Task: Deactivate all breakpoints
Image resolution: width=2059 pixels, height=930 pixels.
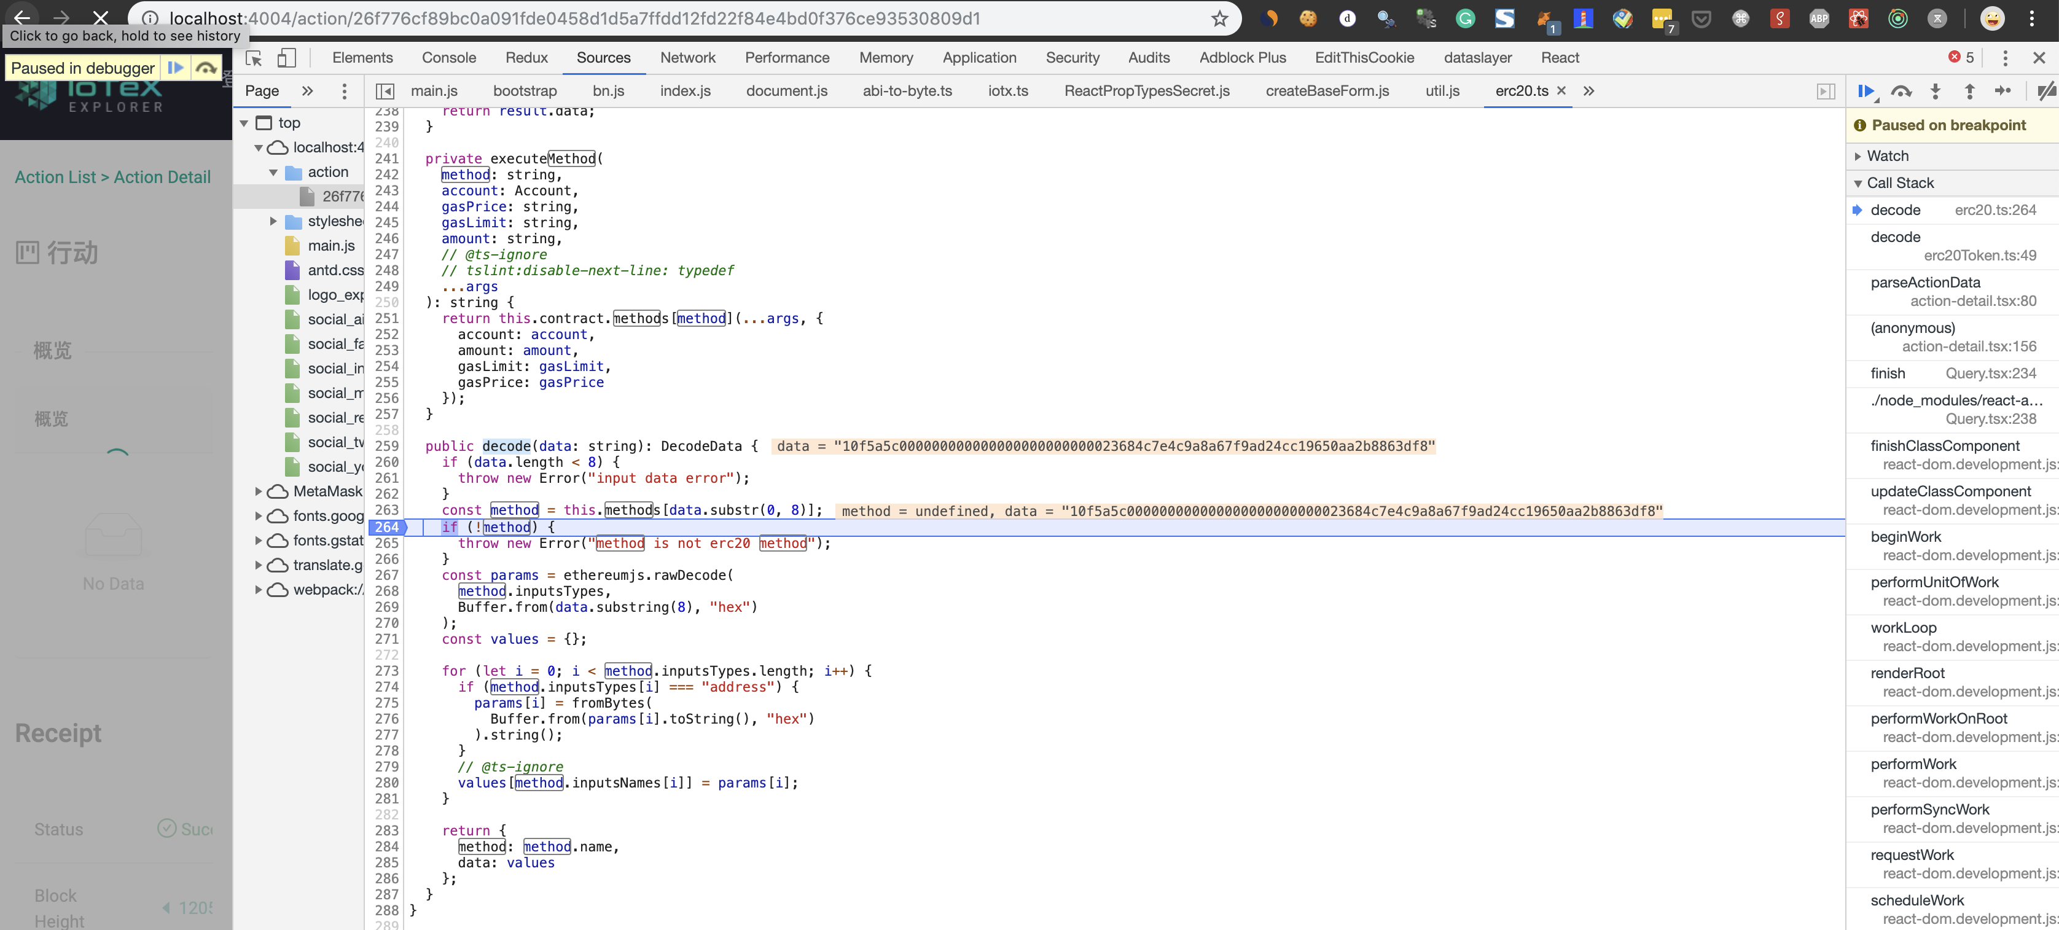Action: (2045, 91)
